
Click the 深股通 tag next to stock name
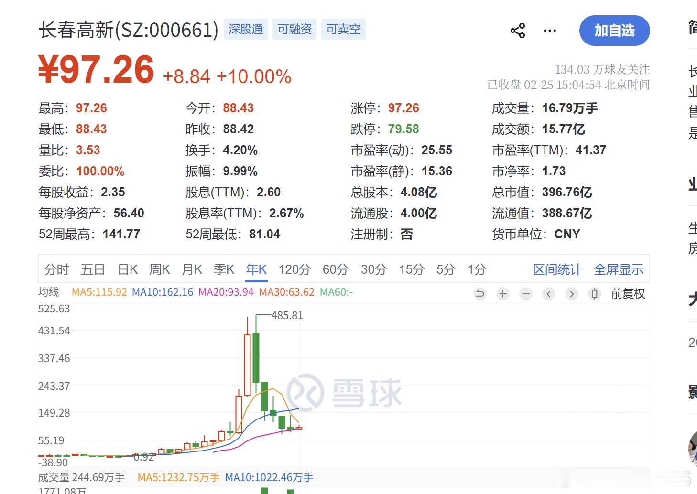(245, 29)
